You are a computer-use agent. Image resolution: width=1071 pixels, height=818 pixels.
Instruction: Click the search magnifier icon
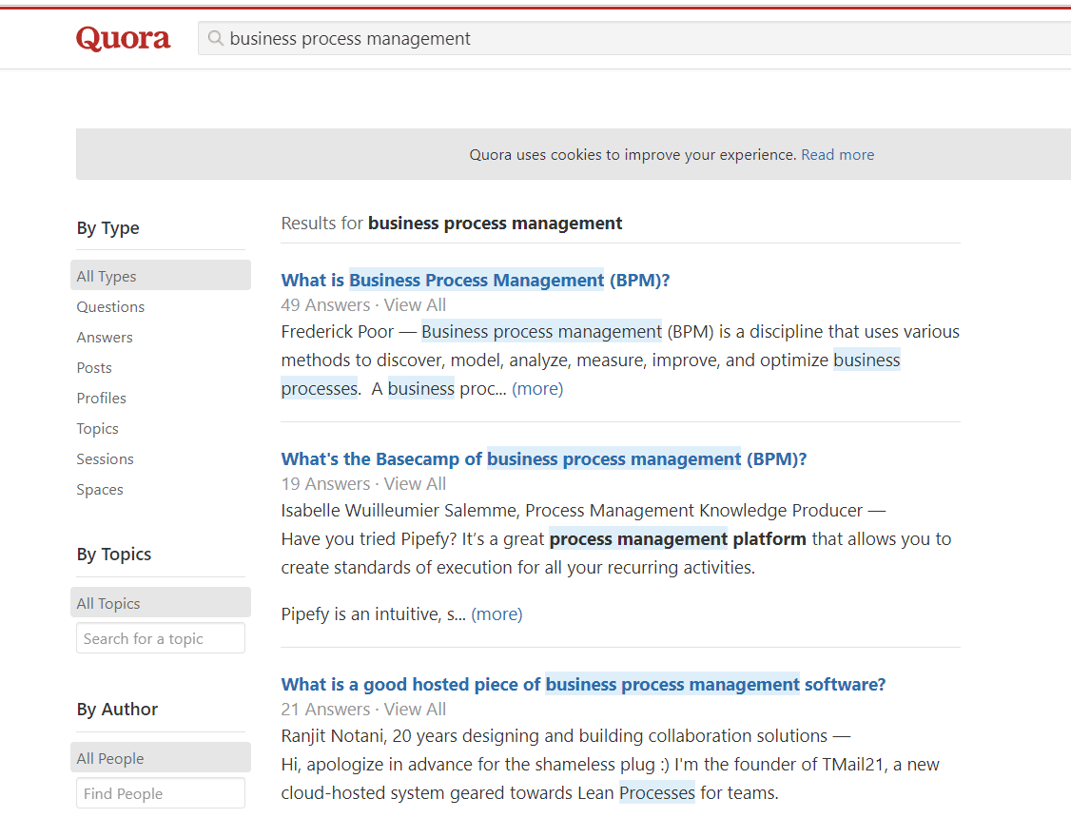tap(215, 38)
